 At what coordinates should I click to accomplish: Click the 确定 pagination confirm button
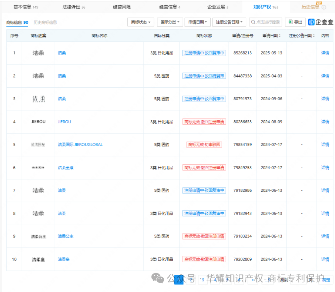tap(326, 280)
